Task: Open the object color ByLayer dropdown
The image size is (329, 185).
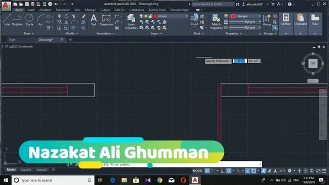Action: [260, 16]
